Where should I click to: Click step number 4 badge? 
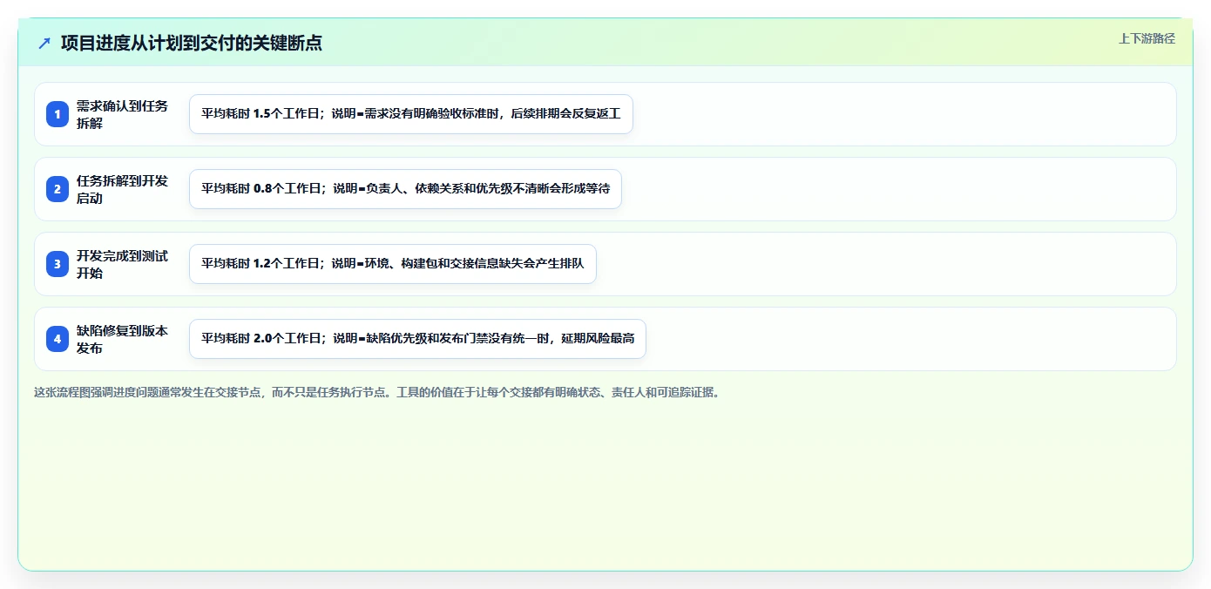58,339
